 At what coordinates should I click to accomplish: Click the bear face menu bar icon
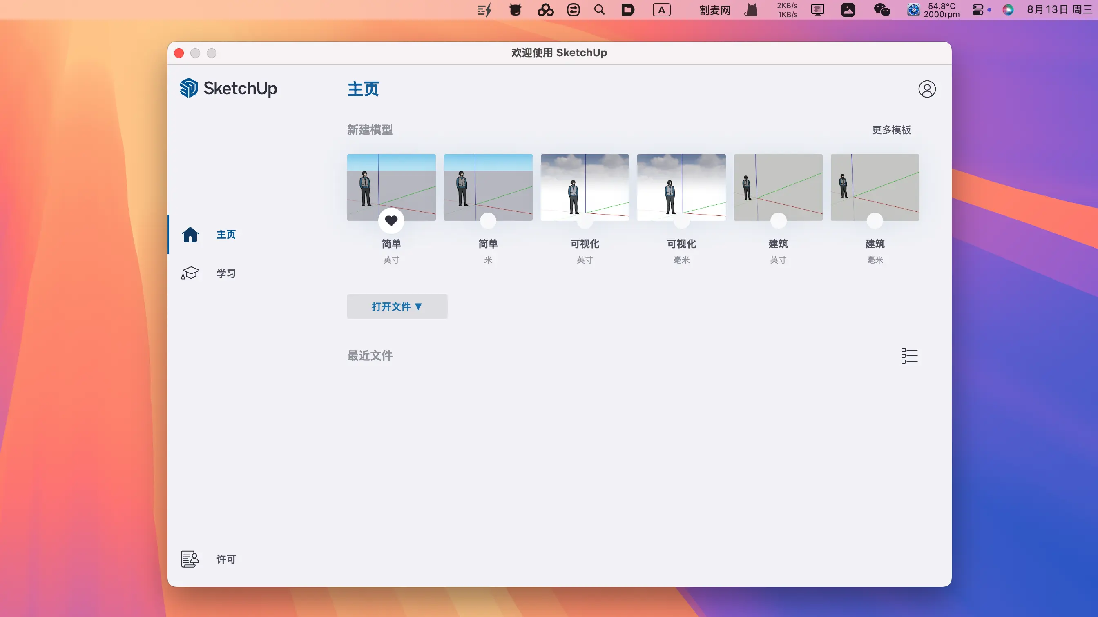pos(516,10)
